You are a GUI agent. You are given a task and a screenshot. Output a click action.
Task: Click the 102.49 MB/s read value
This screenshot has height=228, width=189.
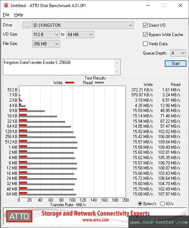pyautogui.click(x=169, y=189)
